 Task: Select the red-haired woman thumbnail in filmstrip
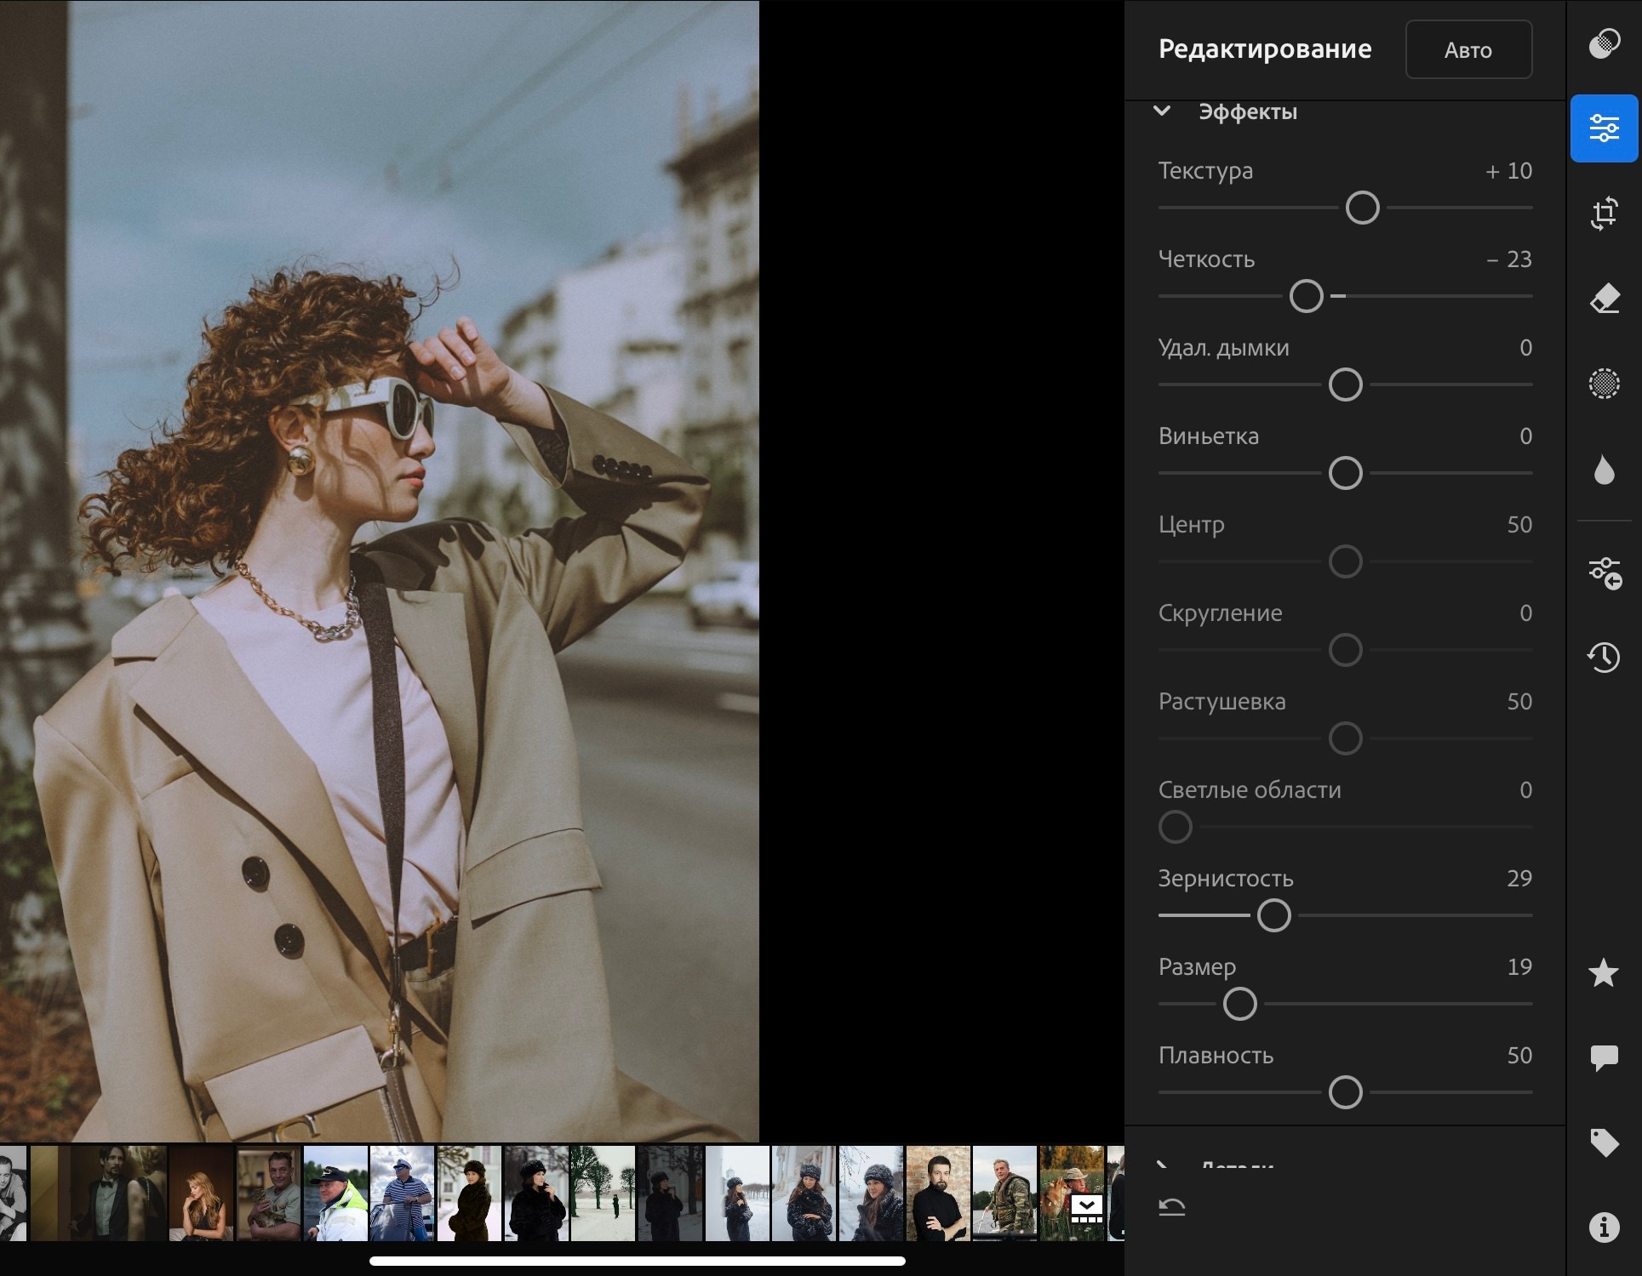[x=202, y=1193]
